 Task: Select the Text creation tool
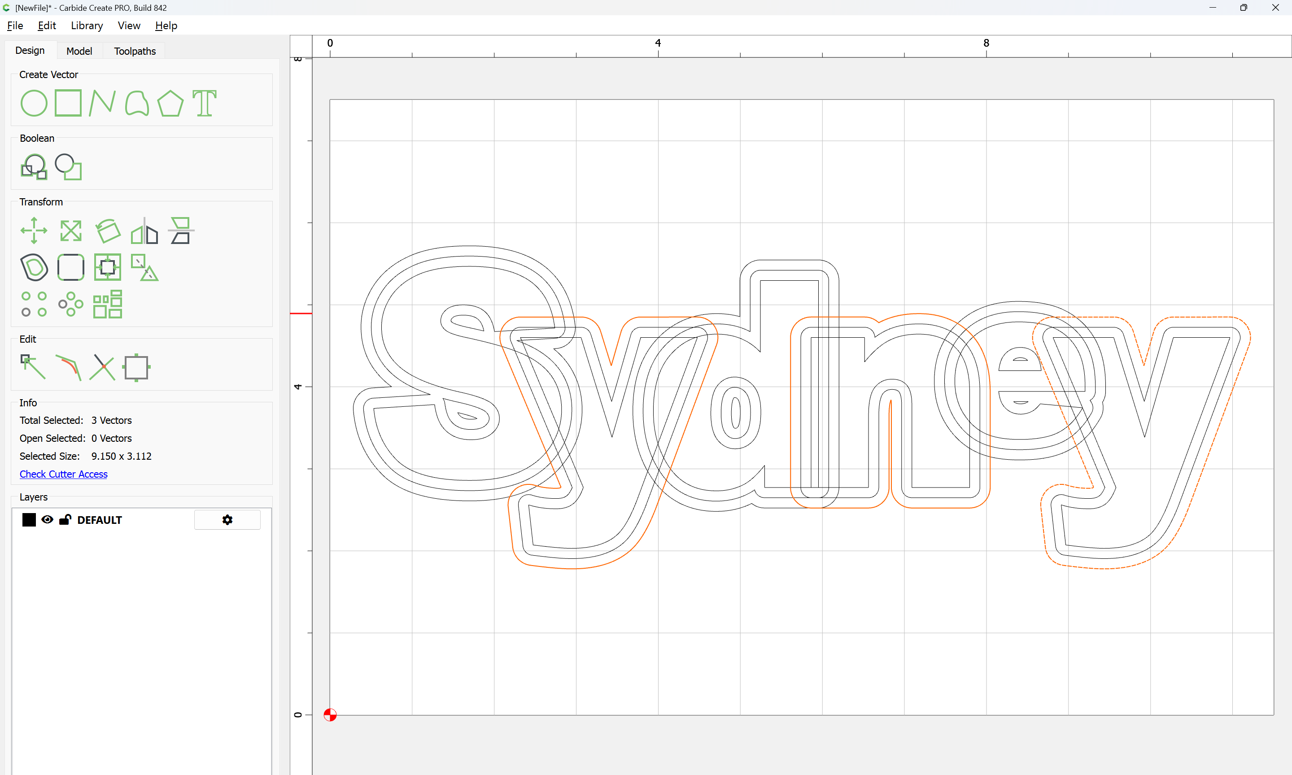tap(204, 103)
